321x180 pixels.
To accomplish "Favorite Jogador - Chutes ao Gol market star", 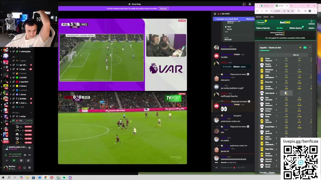I will point(300,47).
